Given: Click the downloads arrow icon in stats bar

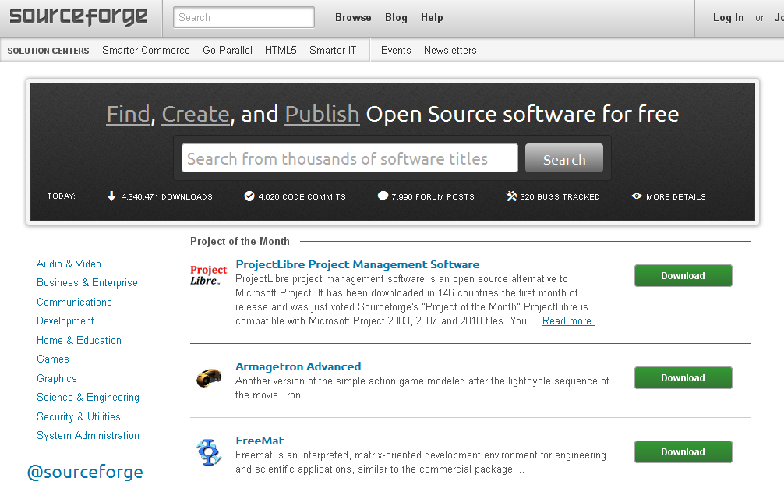Looking at the screenshot, I should 111,196.
